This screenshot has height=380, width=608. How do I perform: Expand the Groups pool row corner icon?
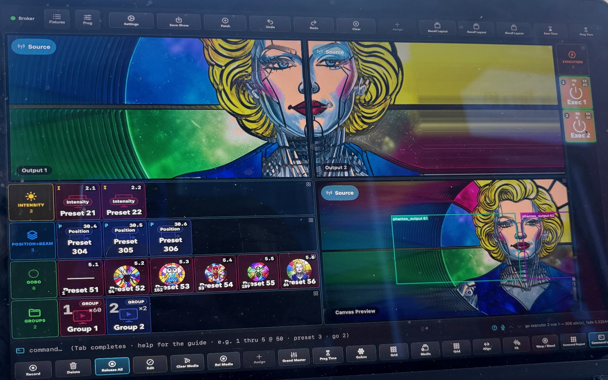pos(316,293)
